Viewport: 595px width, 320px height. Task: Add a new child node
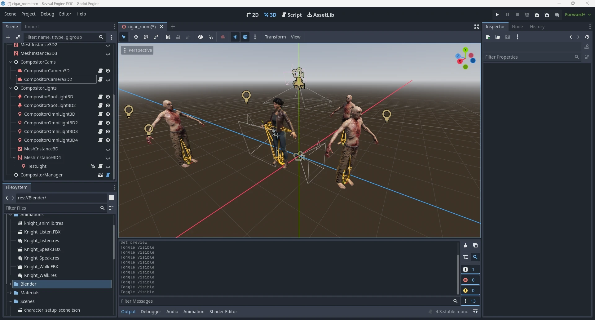pos(8,37)
